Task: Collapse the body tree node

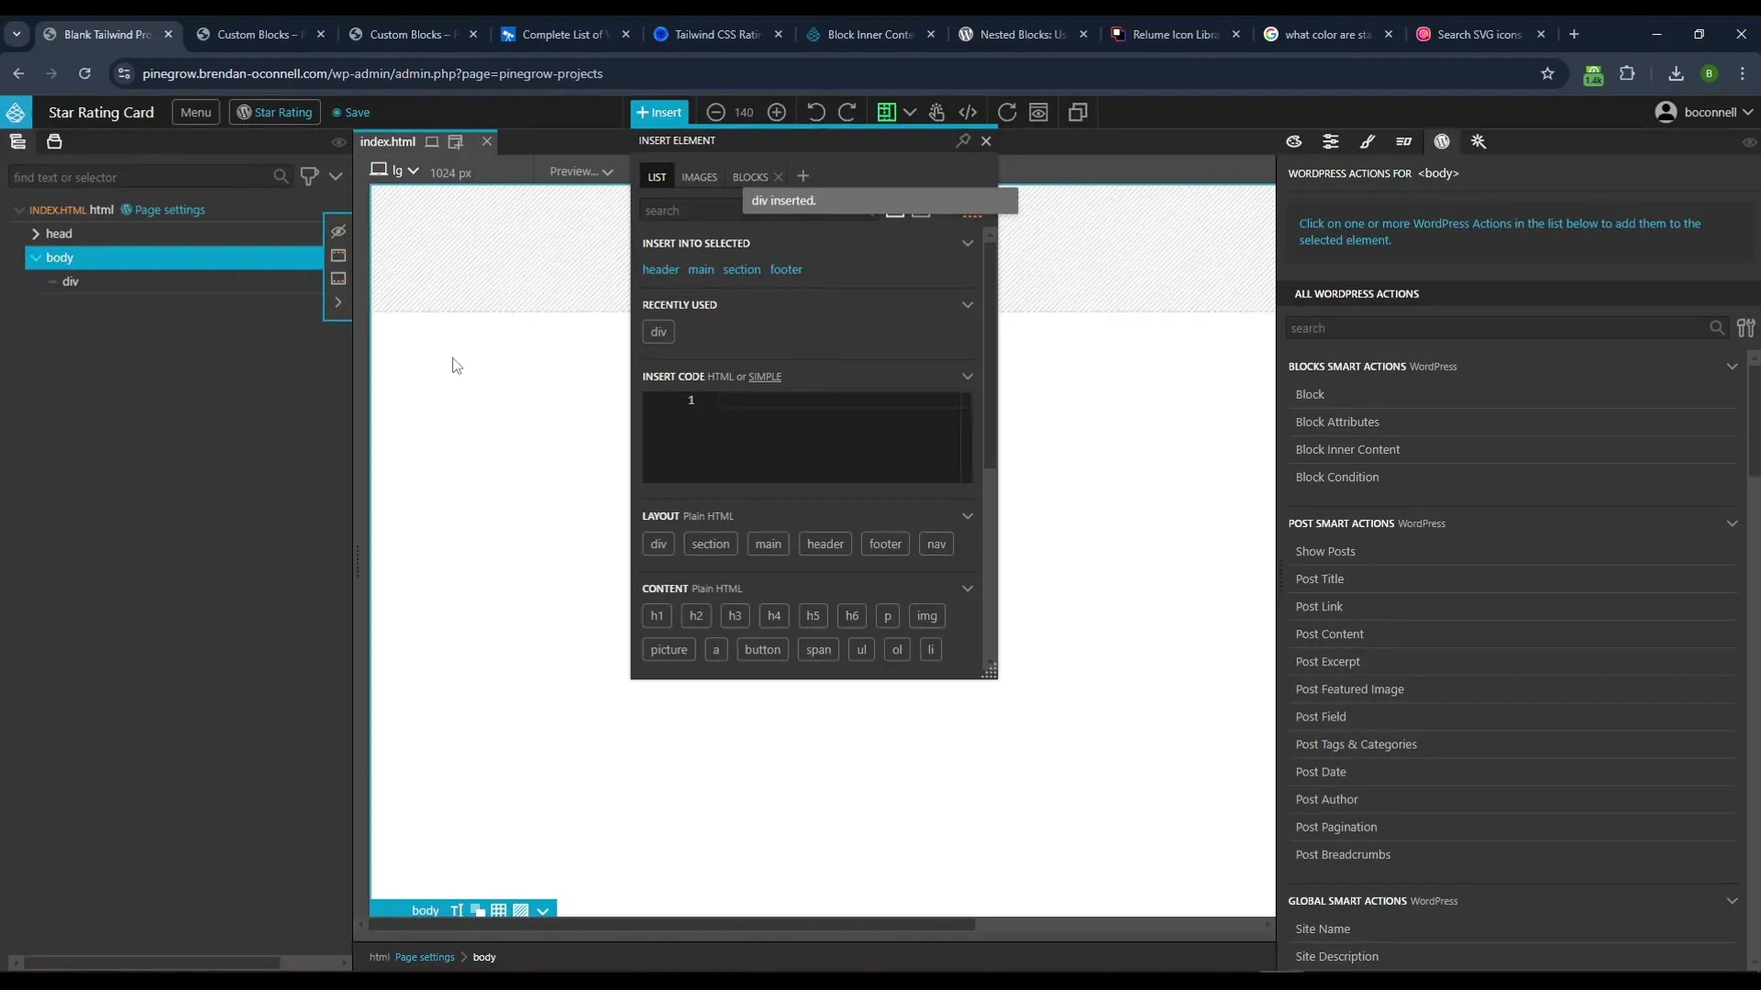Action: point(36,258)
